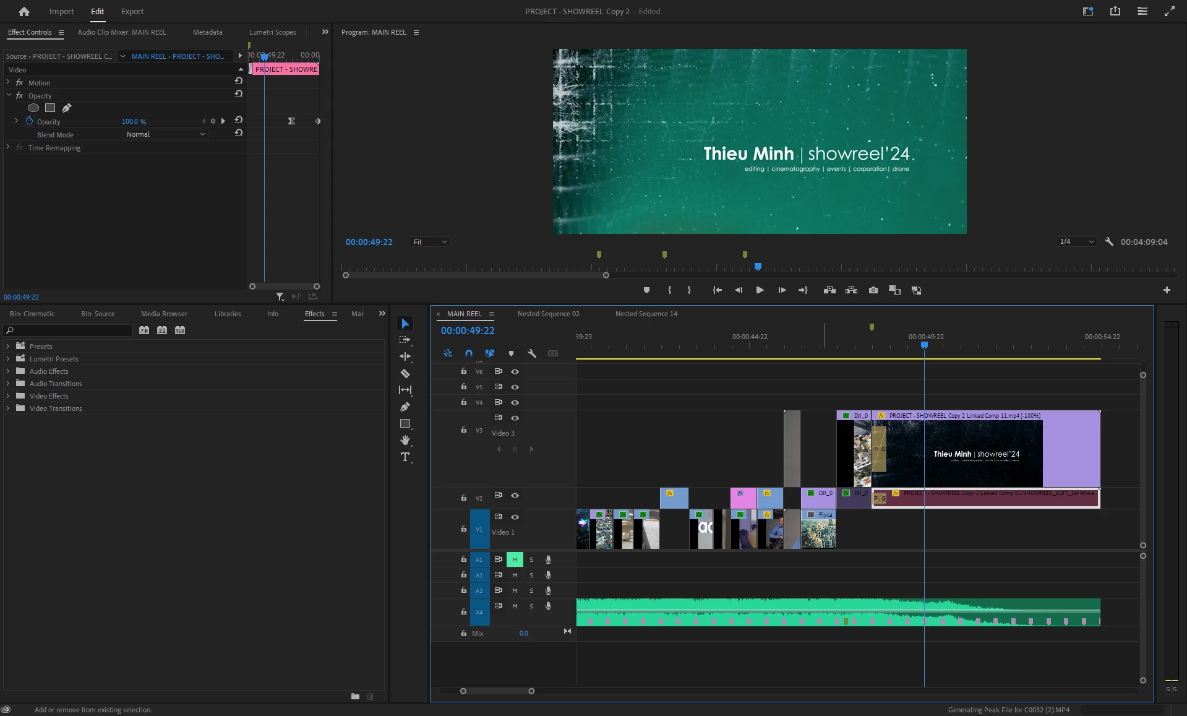This screenshot has width=1187, height=716.
Task: Go to In point
Action: pyautogui.click(x=717, y=290)
